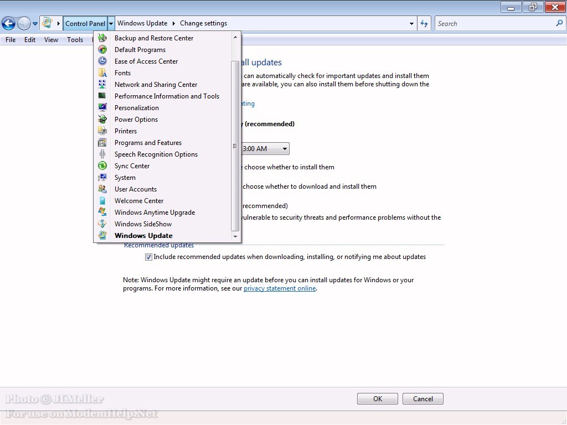The image size is (567, 425).
Task: Click the Power Options icon
Action: [102, 120]
